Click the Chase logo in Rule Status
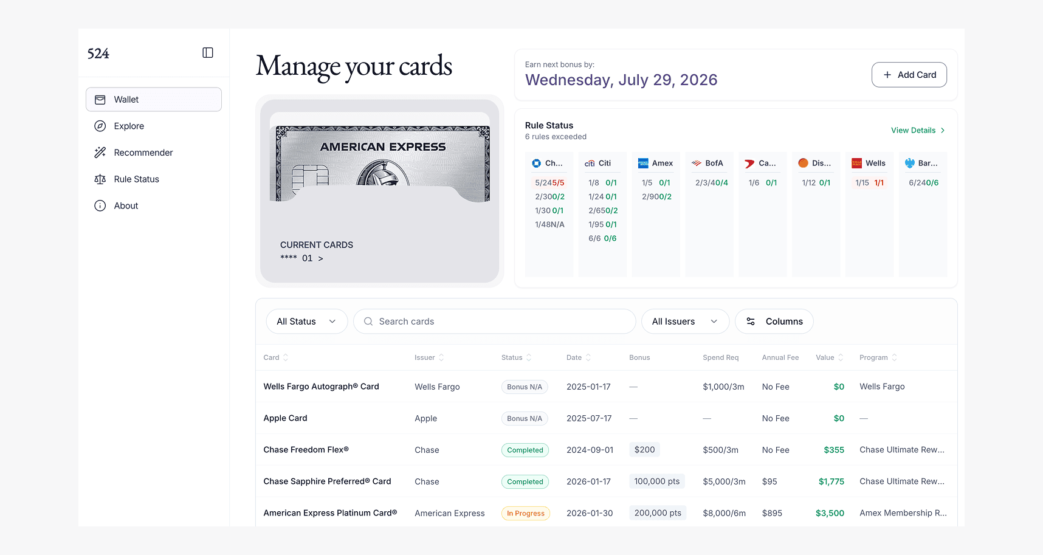 pyautogui.click(x=536, y=163)
